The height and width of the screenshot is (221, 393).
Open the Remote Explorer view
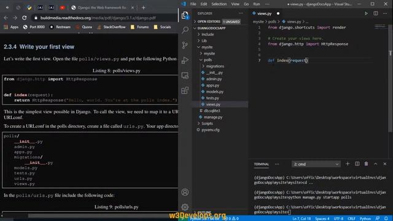[185, 75]
